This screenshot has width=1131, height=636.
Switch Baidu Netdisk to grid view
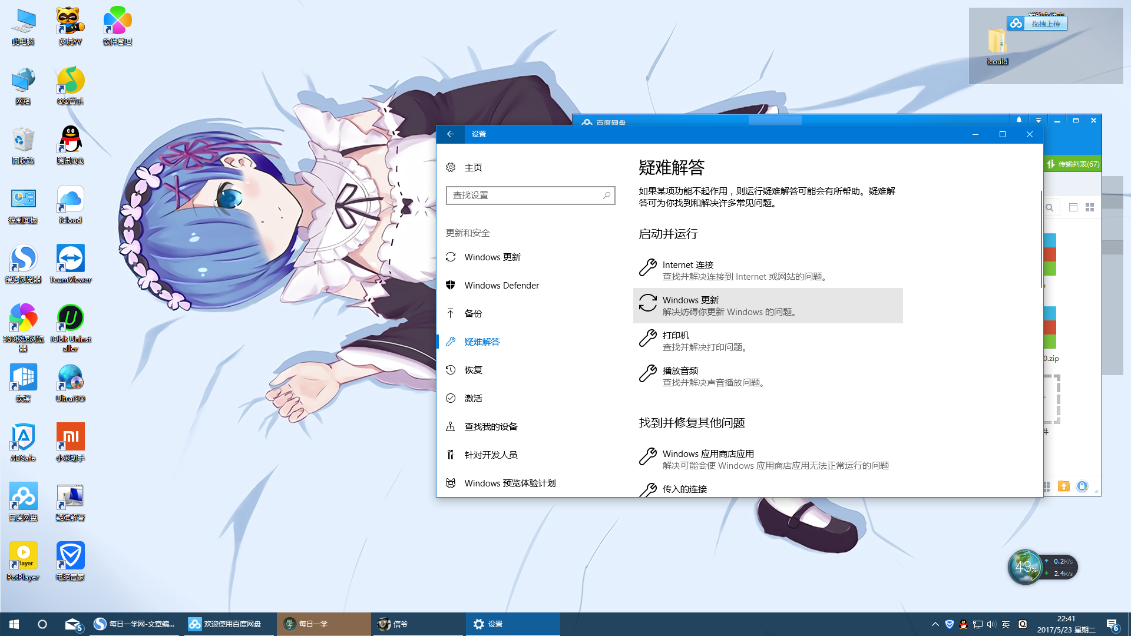[x=1090, y=207]
